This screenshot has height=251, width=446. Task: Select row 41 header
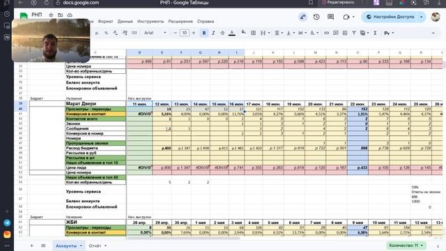(20, 114)
